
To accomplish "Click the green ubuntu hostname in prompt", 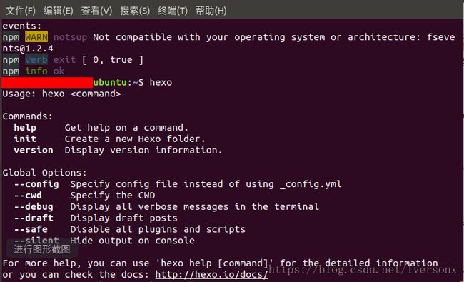I will (110, 82).
